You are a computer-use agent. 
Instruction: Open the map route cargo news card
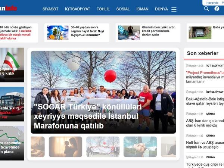[12, 143]
